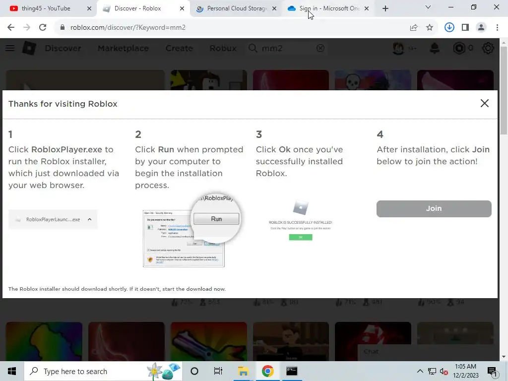Viewport: 508px width, 381px height.
Task: Open the rainbow game thumbnail bottom-left
Action: [44, 341]
